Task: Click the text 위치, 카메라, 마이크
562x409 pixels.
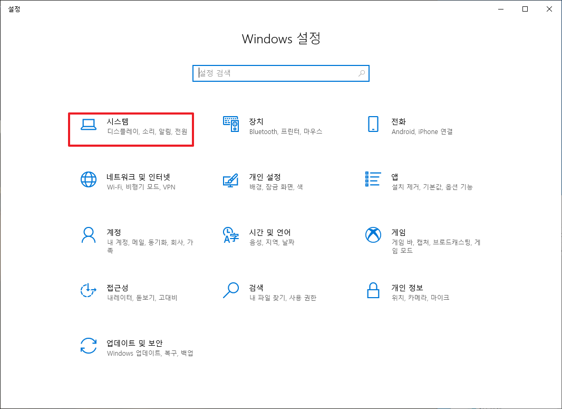Action: 420,298
